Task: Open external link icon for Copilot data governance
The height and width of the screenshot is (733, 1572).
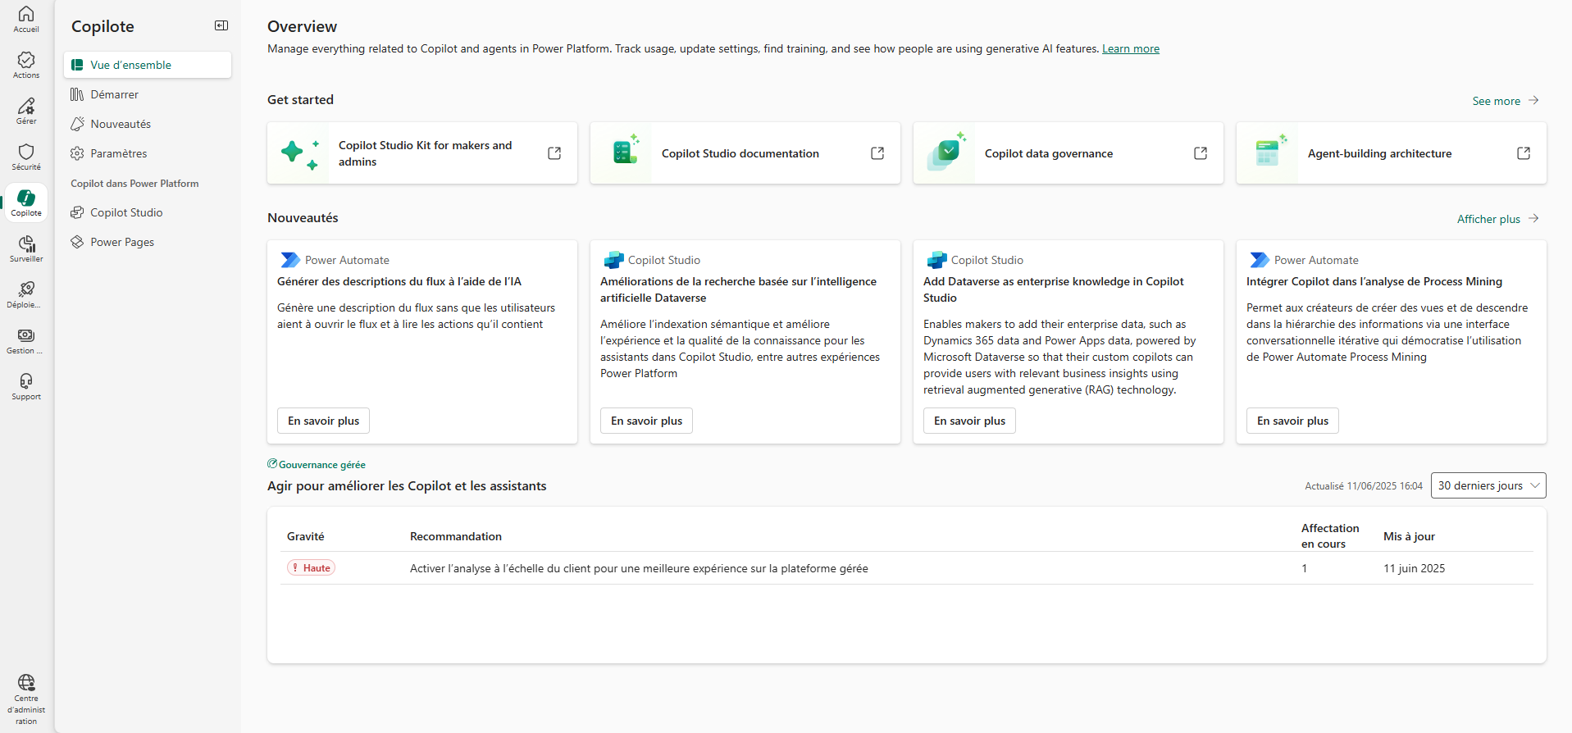Action: click(1201, 153)
